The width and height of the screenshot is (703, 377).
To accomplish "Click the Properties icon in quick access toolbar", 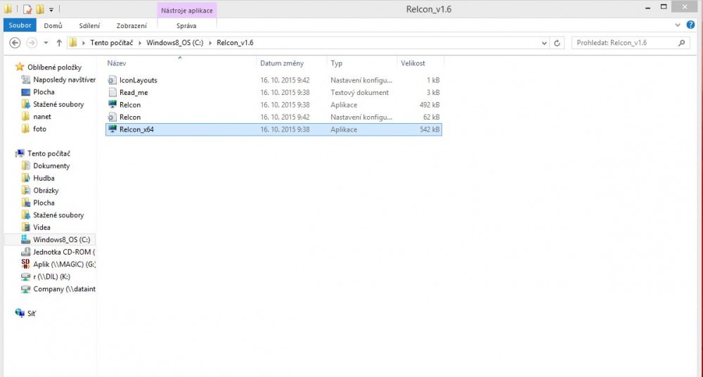I will pos(27,10).
